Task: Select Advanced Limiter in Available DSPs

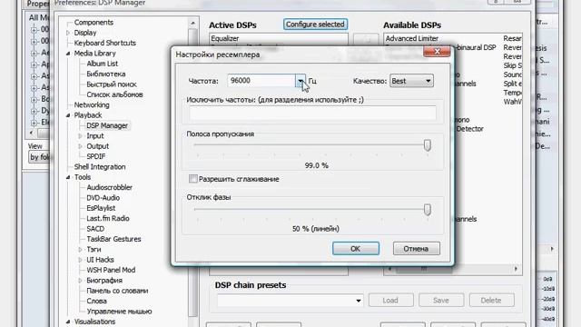Action: 412,38
